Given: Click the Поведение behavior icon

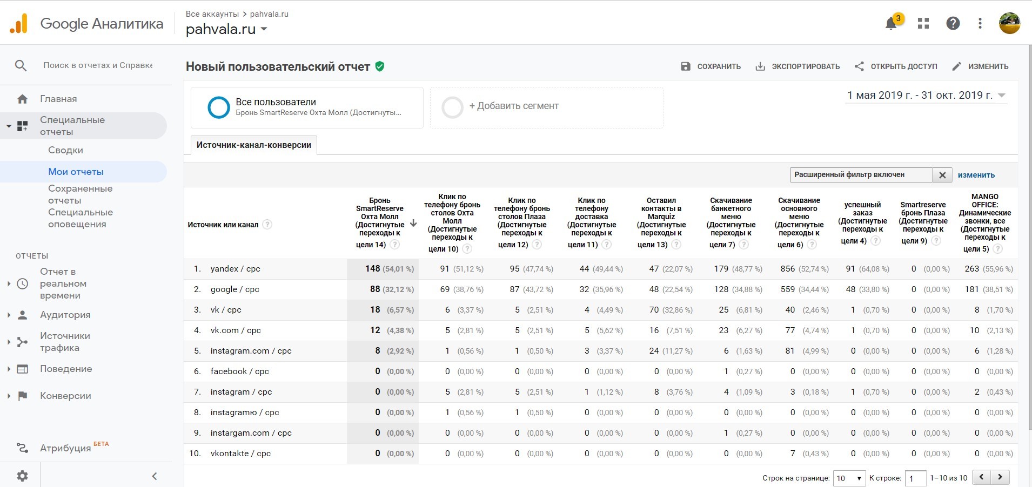Looking at the screenshot, I should [x=22, y=369].
